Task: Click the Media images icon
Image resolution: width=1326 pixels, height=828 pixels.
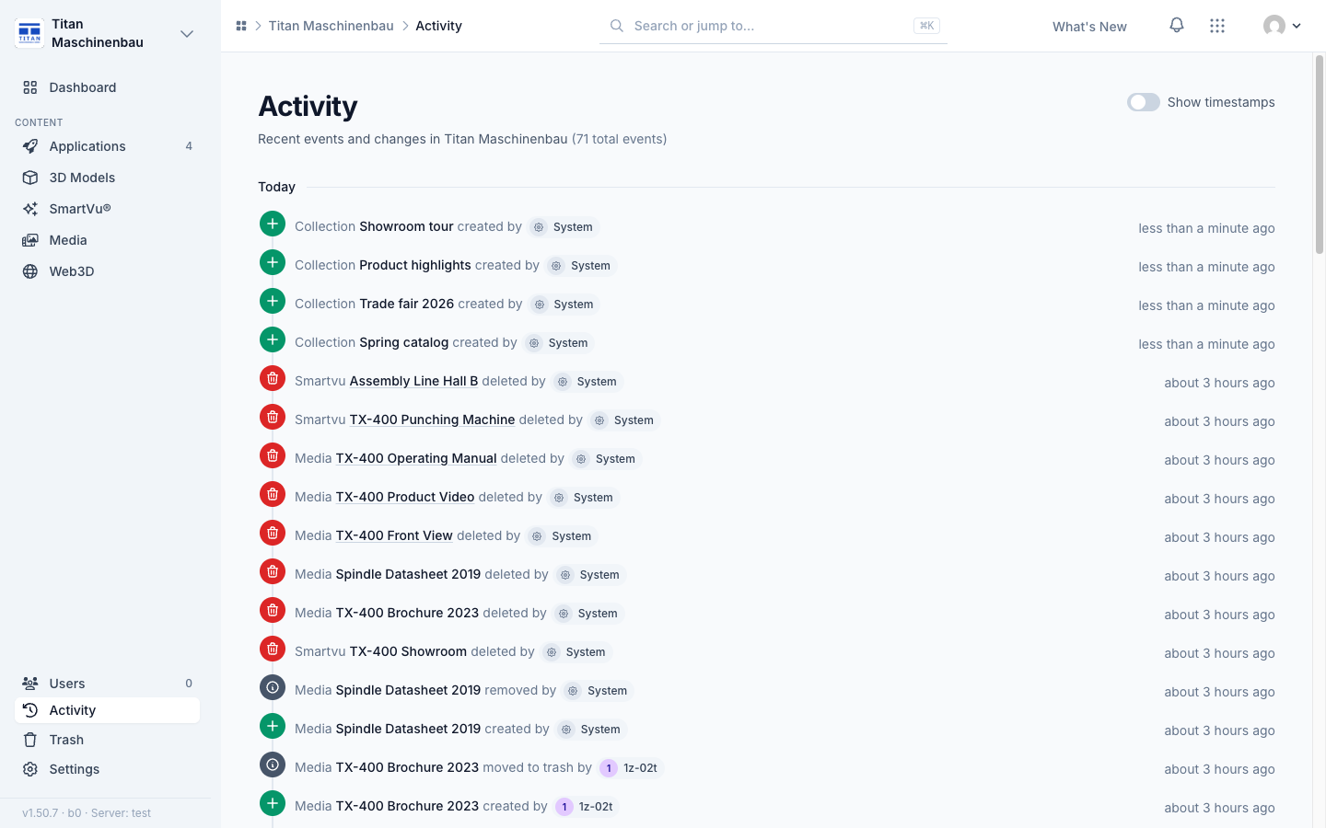Action: point(30,240)
